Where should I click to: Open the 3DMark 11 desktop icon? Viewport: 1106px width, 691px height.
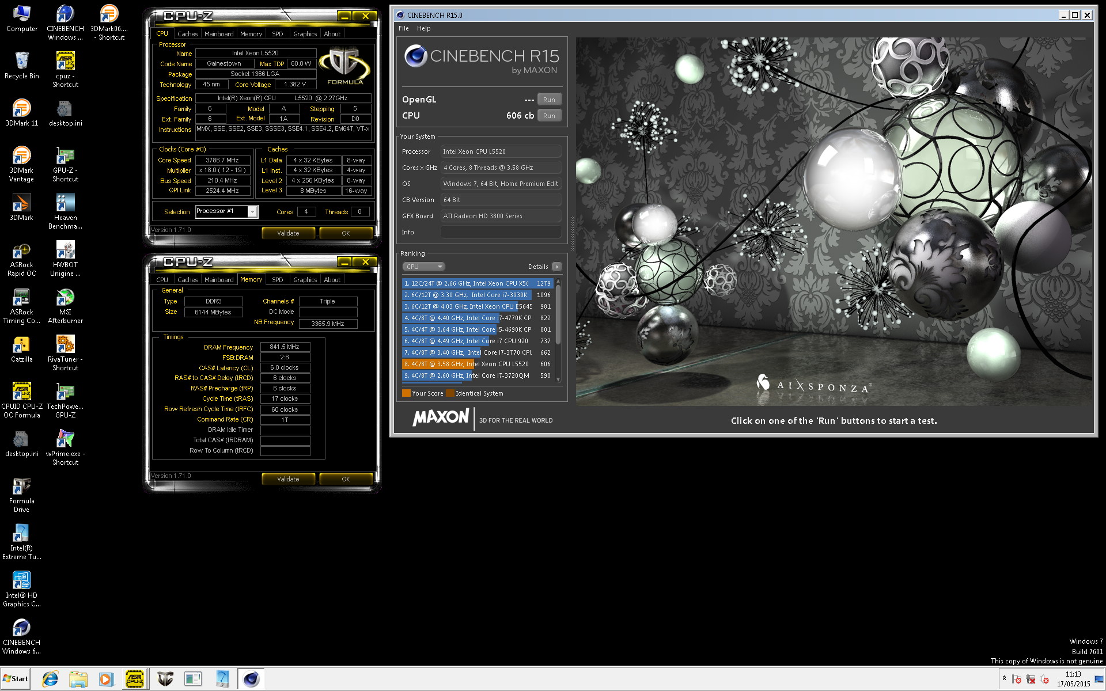point(21,113)
